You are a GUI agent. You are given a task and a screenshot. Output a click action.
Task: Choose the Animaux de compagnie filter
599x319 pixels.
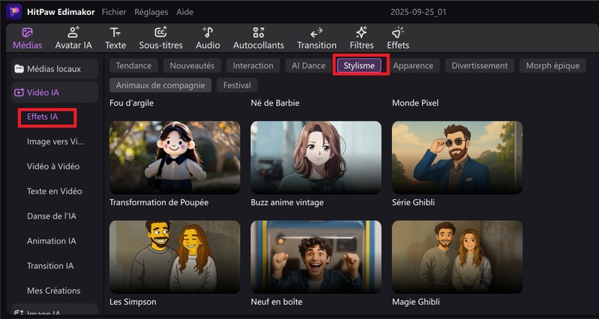click(160, 85)
